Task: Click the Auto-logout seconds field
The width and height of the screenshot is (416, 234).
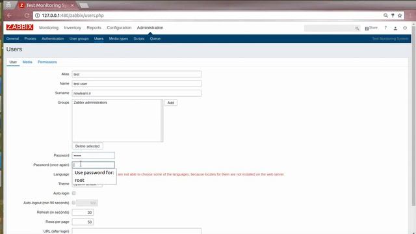Action: 87,203
